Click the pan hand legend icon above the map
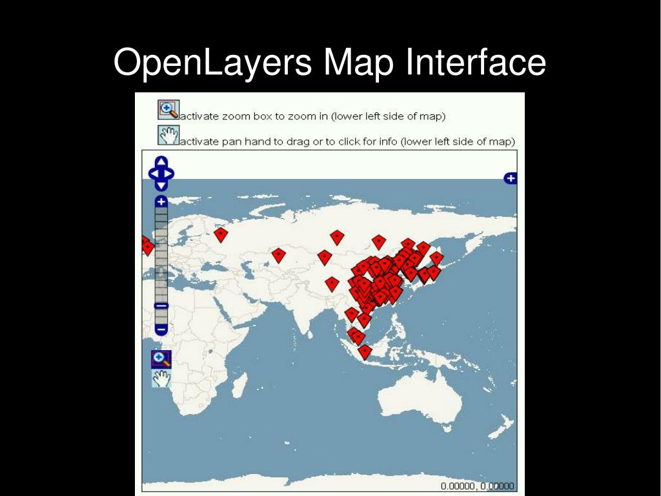Image resolution: width=661 pixels, height=496 pixels. pos(168,136)
